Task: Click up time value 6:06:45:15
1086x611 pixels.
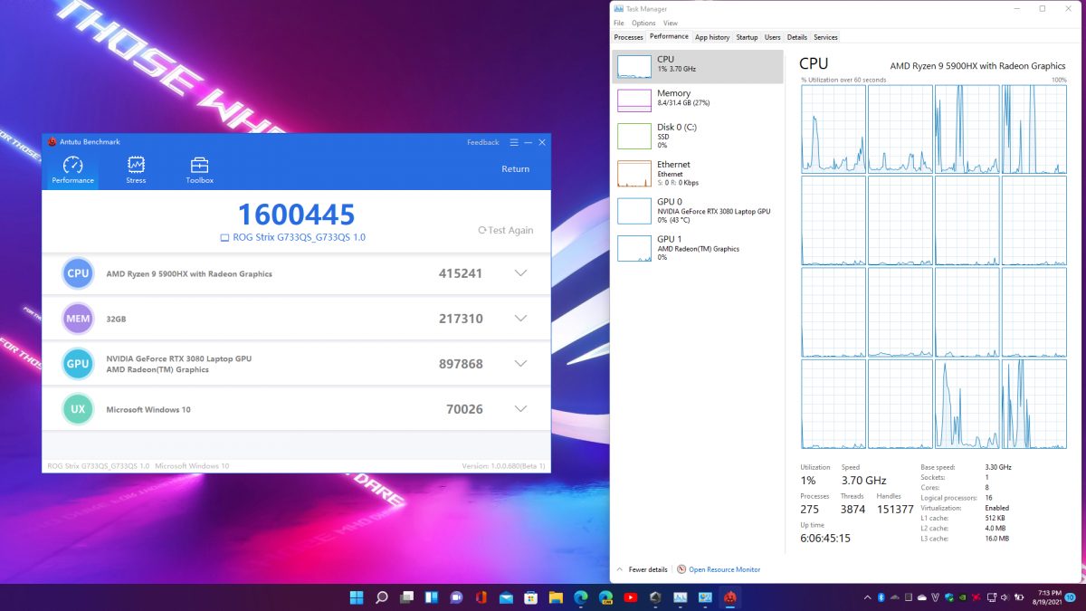Action: coord(827,538)
